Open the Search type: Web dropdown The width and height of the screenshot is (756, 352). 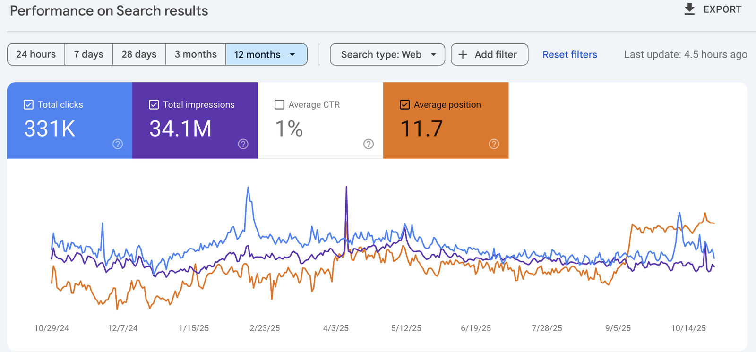387,55
